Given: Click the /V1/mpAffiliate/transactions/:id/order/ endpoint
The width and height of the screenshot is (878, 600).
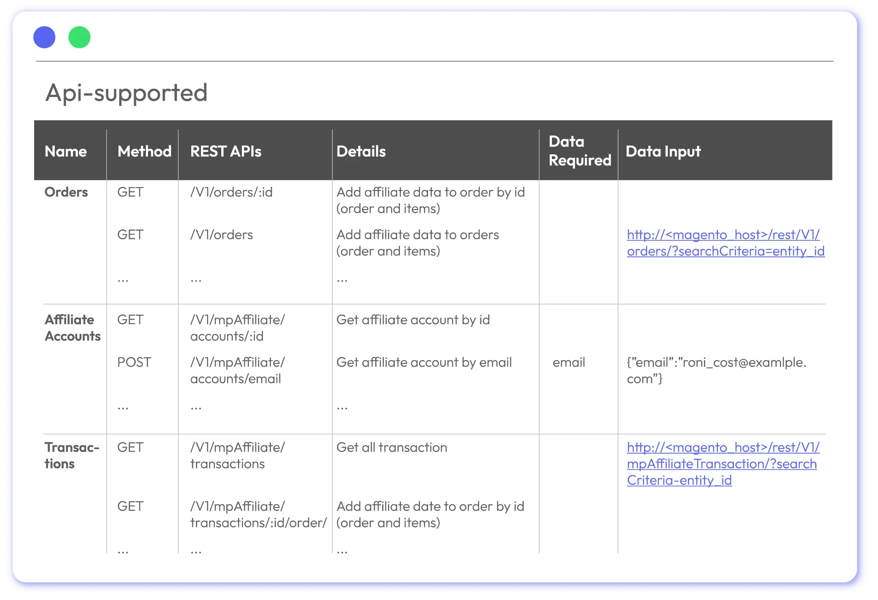Looking at the screenshot, I should coord(258,514).
